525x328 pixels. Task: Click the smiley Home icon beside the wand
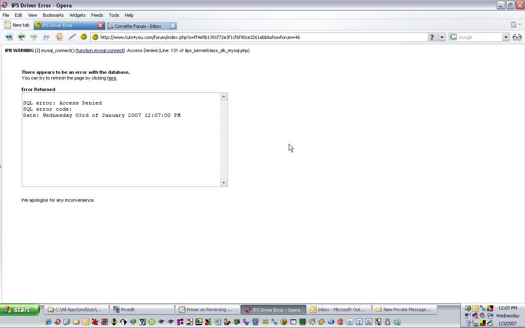coord(84,36)
